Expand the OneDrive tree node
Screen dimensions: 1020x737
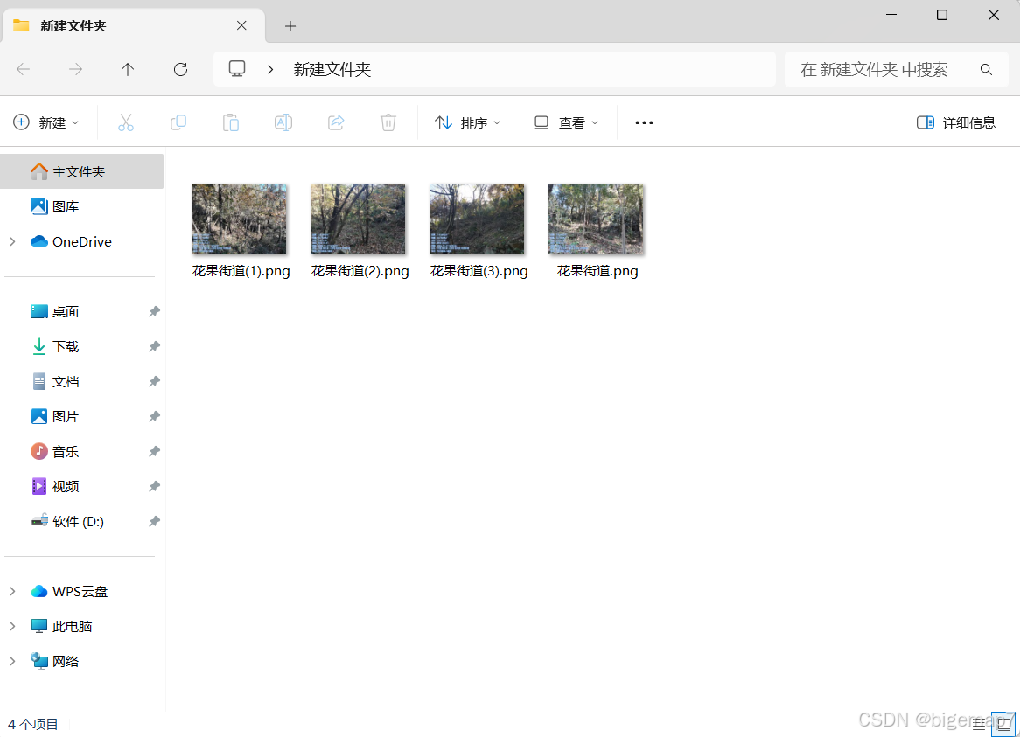(12, 242)
